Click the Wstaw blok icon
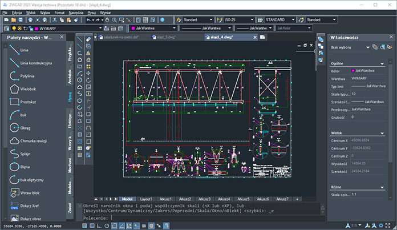 click(14, 192)
